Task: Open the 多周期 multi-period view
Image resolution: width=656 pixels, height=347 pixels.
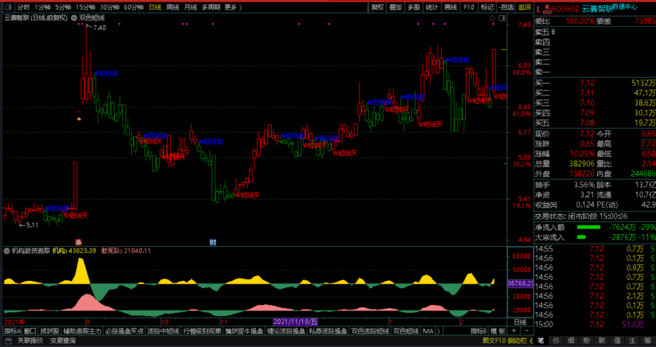Action: click(211, 7)
